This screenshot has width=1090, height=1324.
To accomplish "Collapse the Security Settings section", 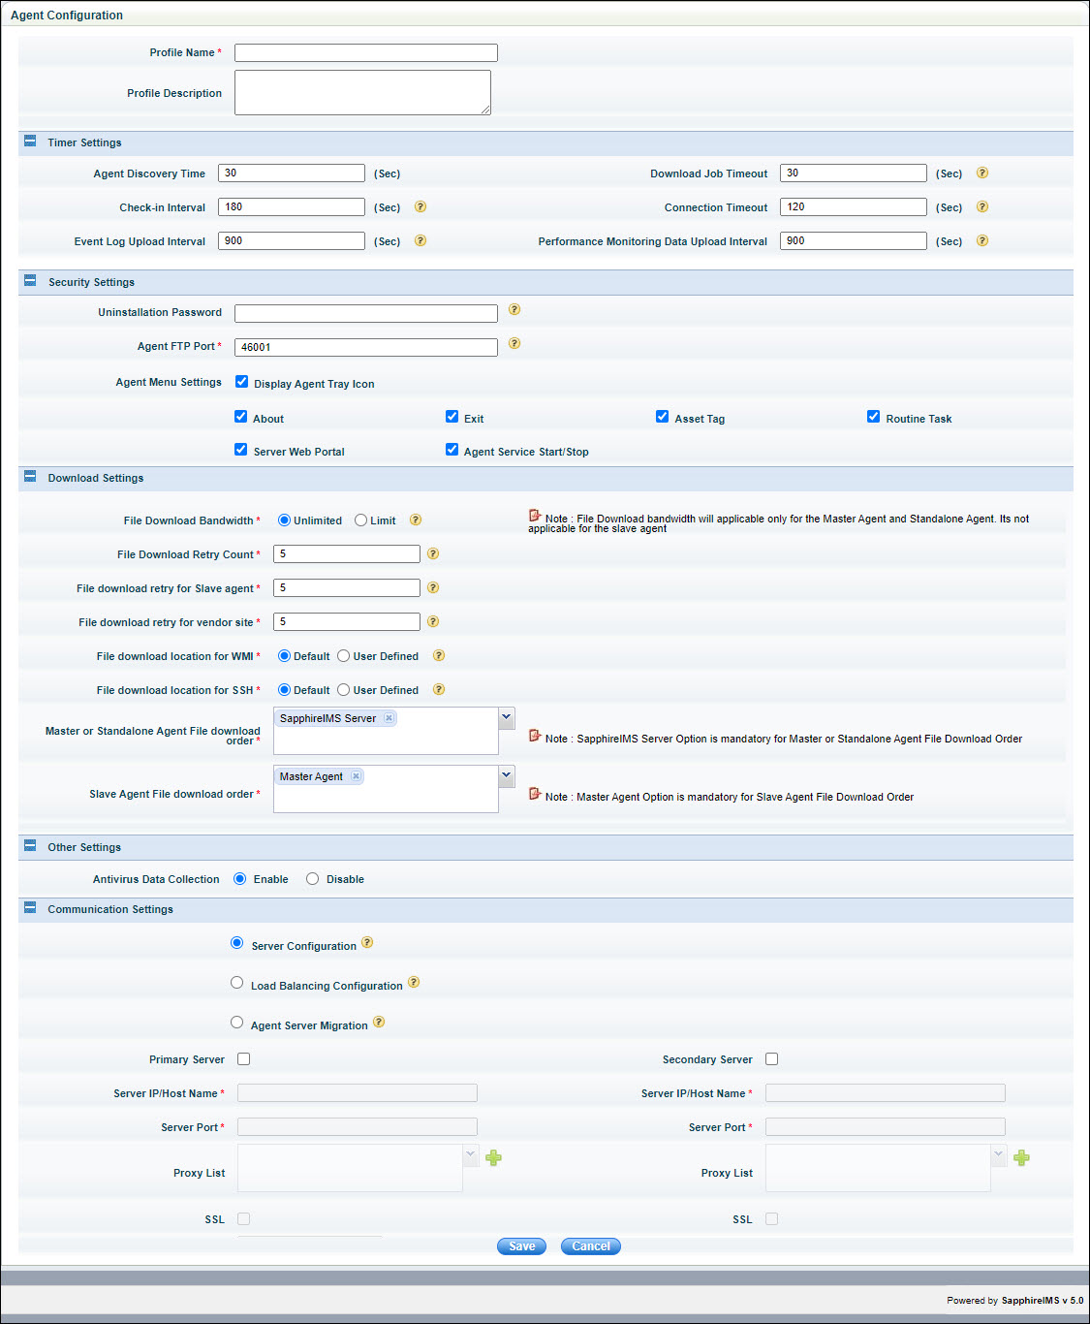I will [30, 281].
